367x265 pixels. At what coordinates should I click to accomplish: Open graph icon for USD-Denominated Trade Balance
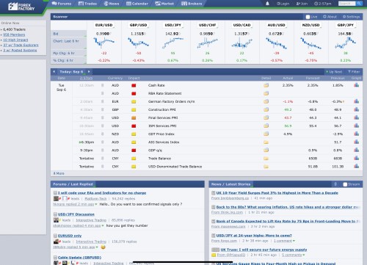point(357,166)
